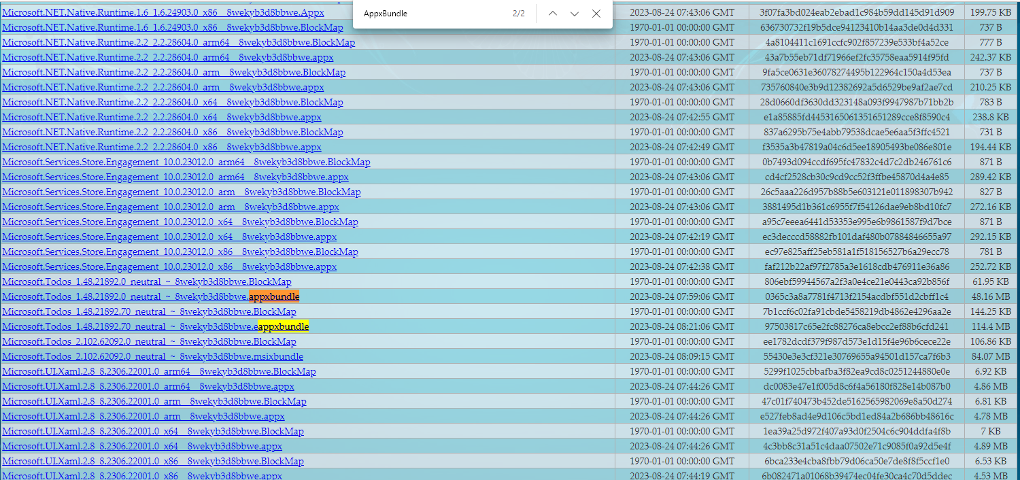Download Services.Store.Engagement x86 appx package
The height and width of the screenshot is (480, 1020).
pos(169,267)
